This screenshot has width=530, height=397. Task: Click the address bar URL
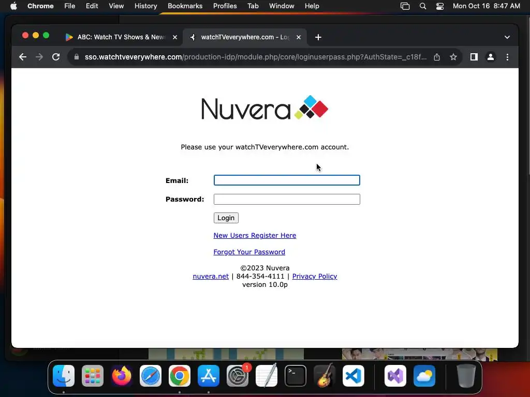coord(256,57)
